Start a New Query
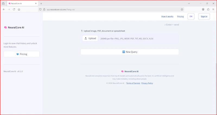The height and width of the screenshot is (115, 217). [x=130, y=52]
